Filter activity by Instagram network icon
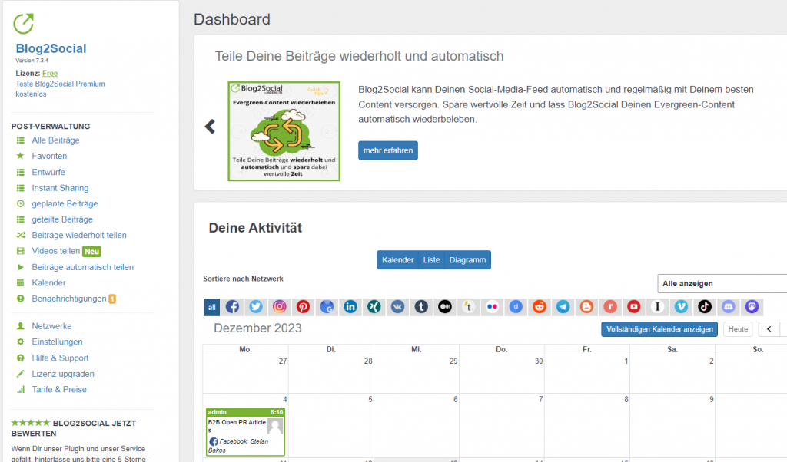The image size is (787, 462). coord(280,307)
